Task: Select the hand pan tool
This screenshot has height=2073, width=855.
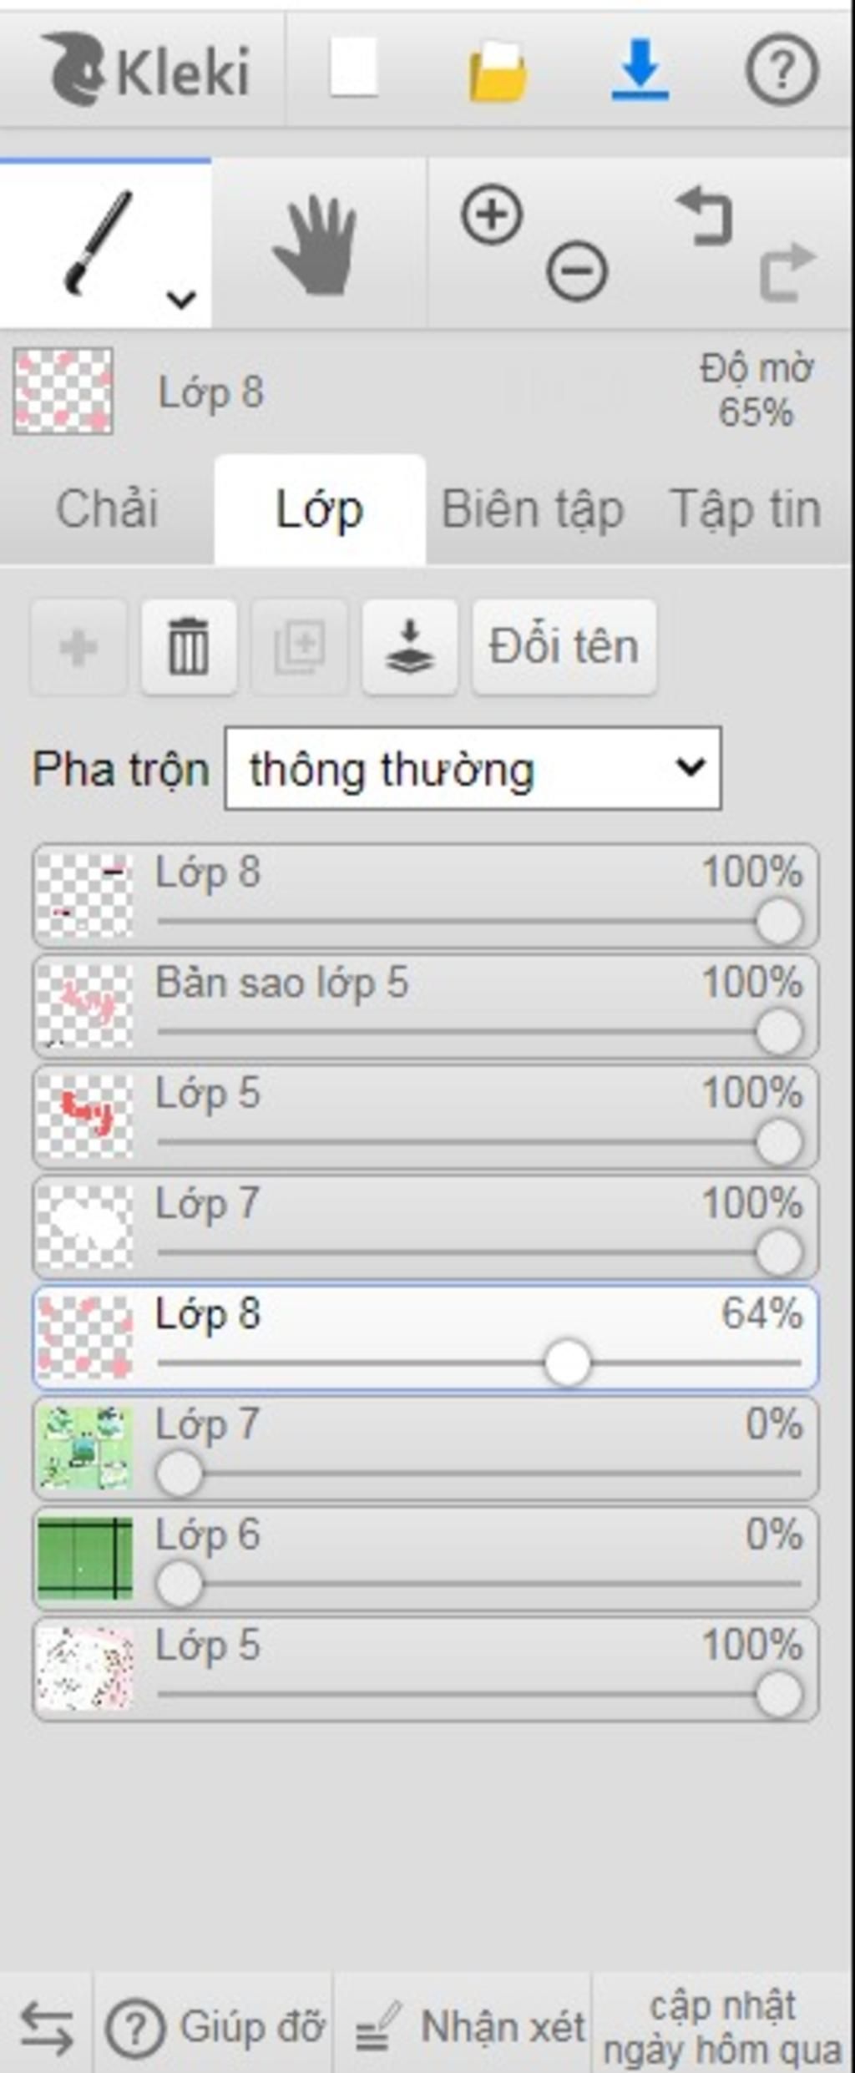Action: (317, 244)
